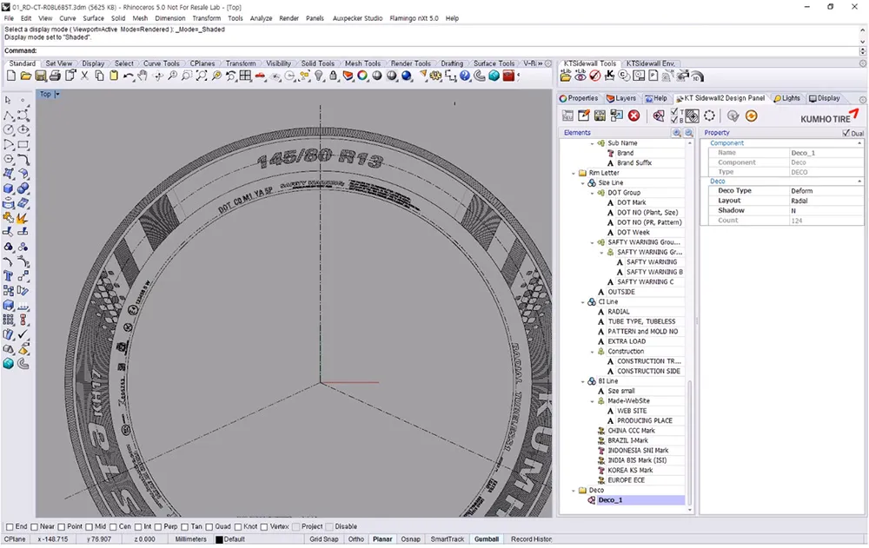The image size is (869, 548).
Task: Toggle the Dual checkbox
Action: [x=846, y=133]
